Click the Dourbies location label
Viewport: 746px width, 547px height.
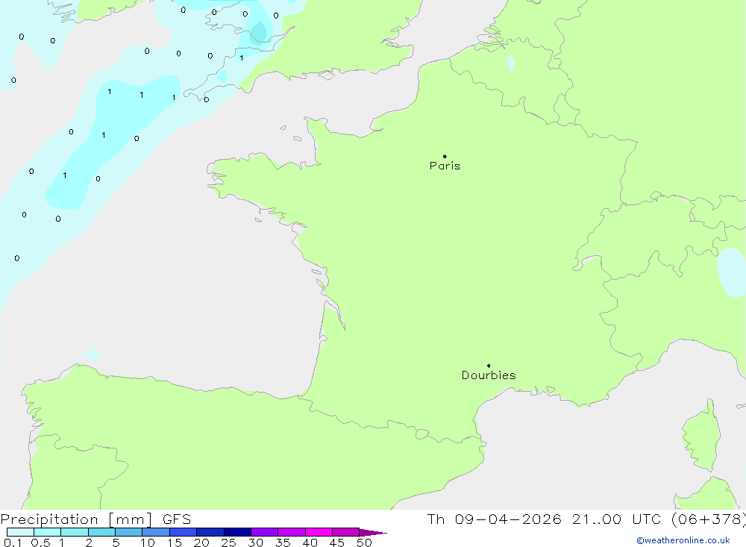coord(489,375)
